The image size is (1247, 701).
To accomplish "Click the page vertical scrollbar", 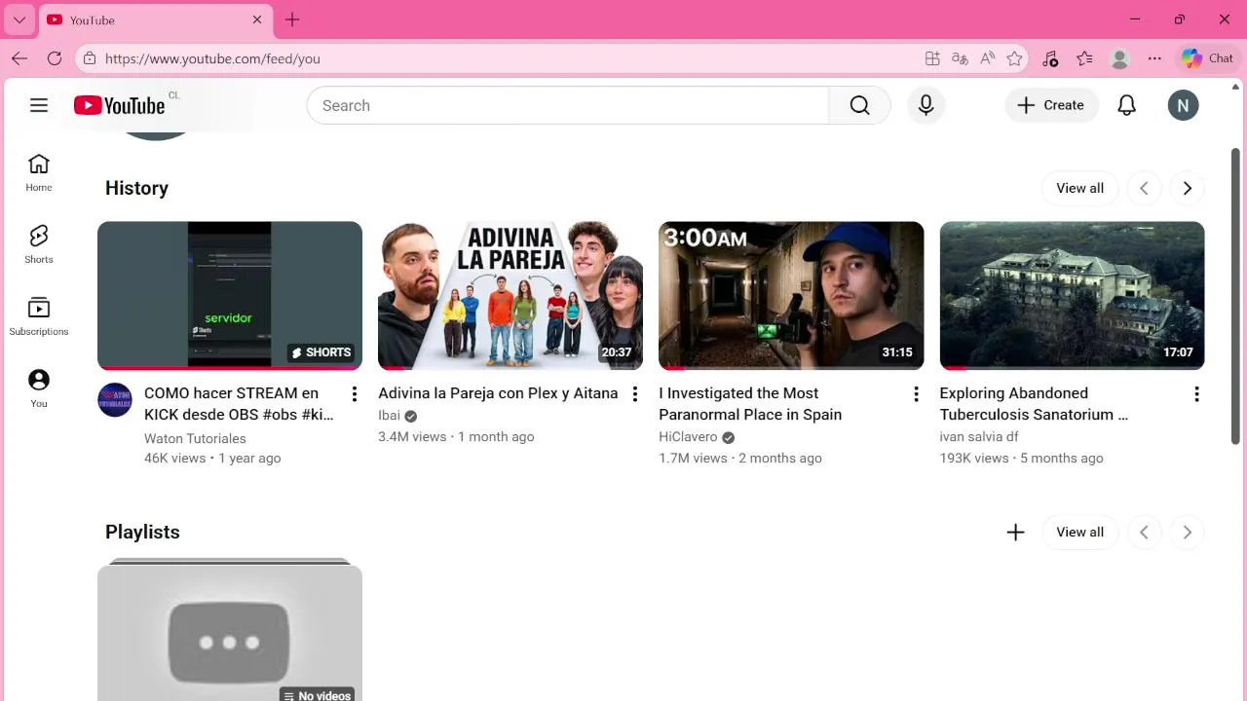I will click(1235, 296).
